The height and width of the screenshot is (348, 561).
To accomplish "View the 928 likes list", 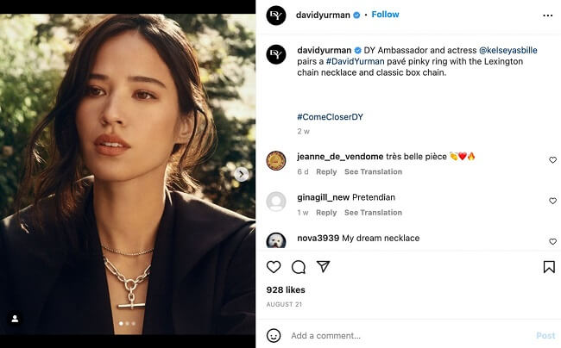I will tap(287, 290).
